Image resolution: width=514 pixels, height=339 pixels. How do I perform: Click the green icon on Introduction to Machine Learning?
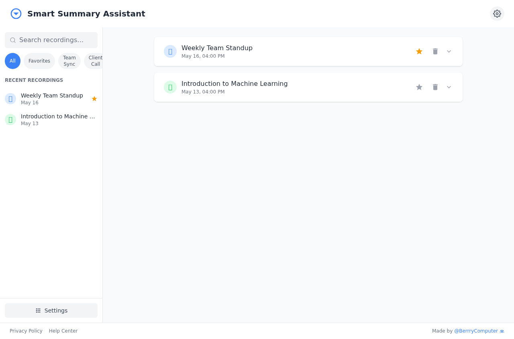[x=170, y=87]
